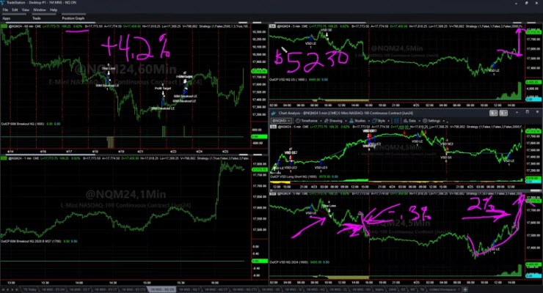Open the Timeframe dropdown in chart toolbar

point(307,121)
